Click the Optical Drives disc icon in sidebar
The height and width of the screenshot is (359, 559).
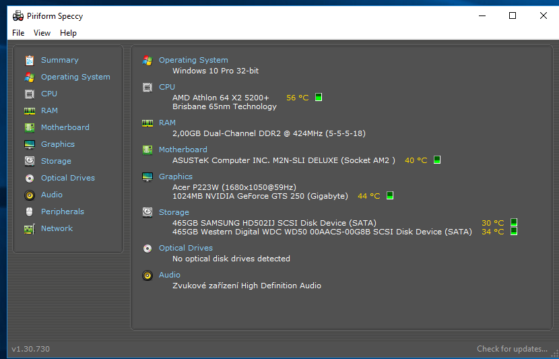click(29, 178)
